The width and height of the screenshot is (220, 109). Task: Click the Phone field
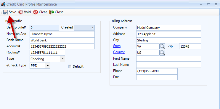coord(157,71)
